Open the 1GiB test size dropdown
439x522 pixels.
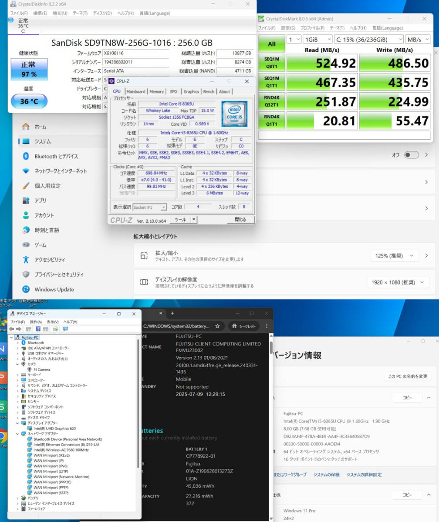pyautogui.click(x=317, y=39)
